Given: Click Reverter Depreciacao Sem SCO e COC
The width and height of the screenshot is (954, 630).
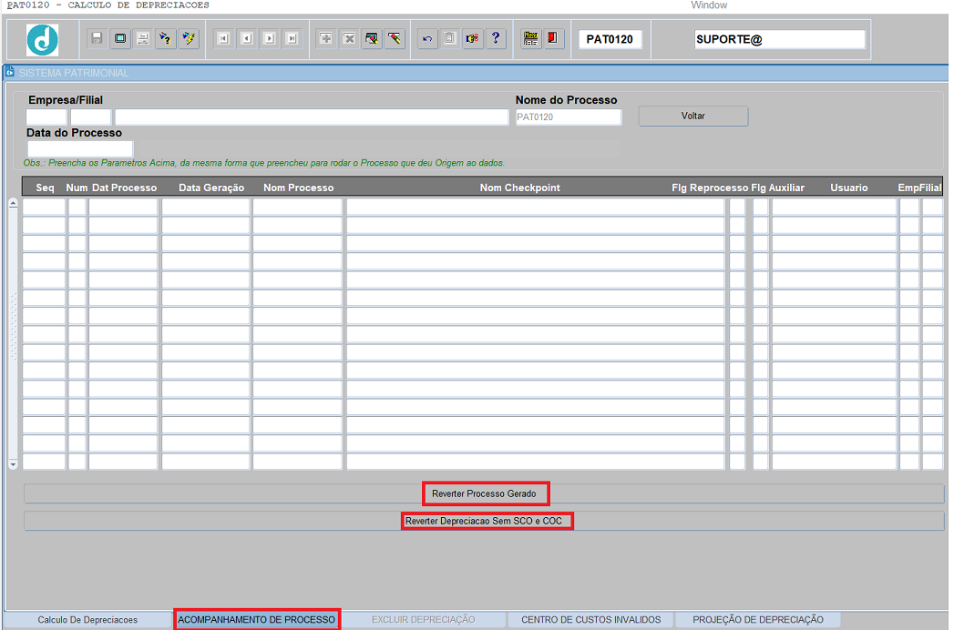Looking at the screenshot, I should click(487, 522).
